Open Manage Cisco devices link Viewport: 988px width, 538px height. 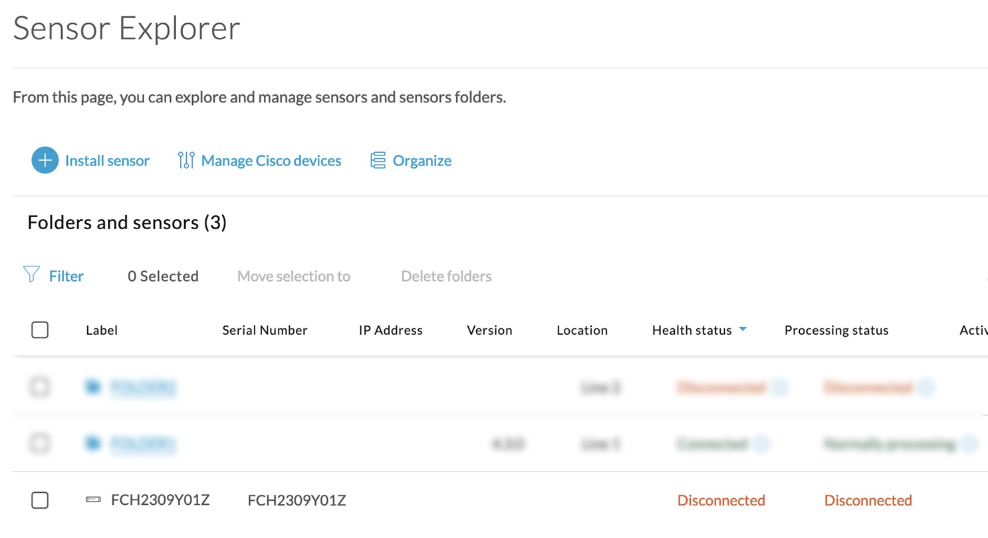[271, 161]
